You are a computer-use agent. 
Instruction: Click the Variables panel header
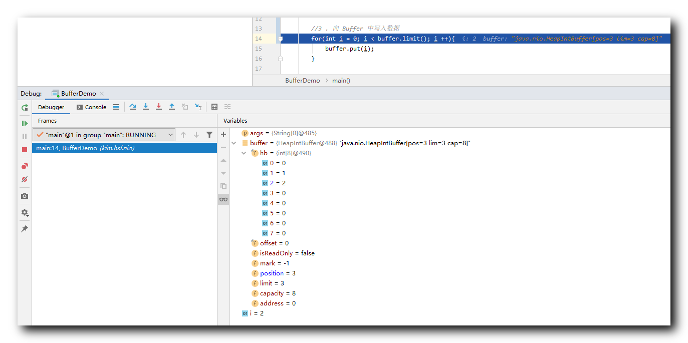coord(235,121)
